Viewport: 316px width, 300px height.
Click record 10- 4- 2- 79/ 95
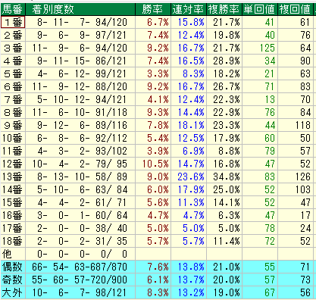80,164
